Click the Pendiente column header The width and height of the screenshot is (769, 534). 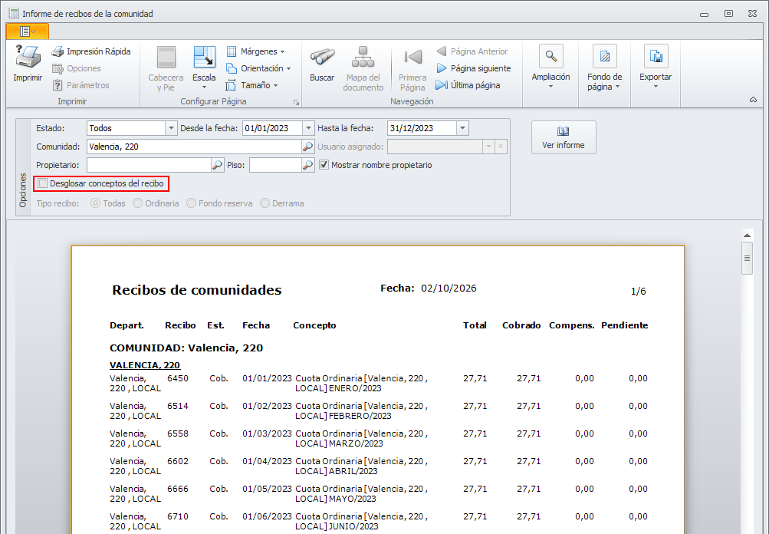tap(624, 325)
